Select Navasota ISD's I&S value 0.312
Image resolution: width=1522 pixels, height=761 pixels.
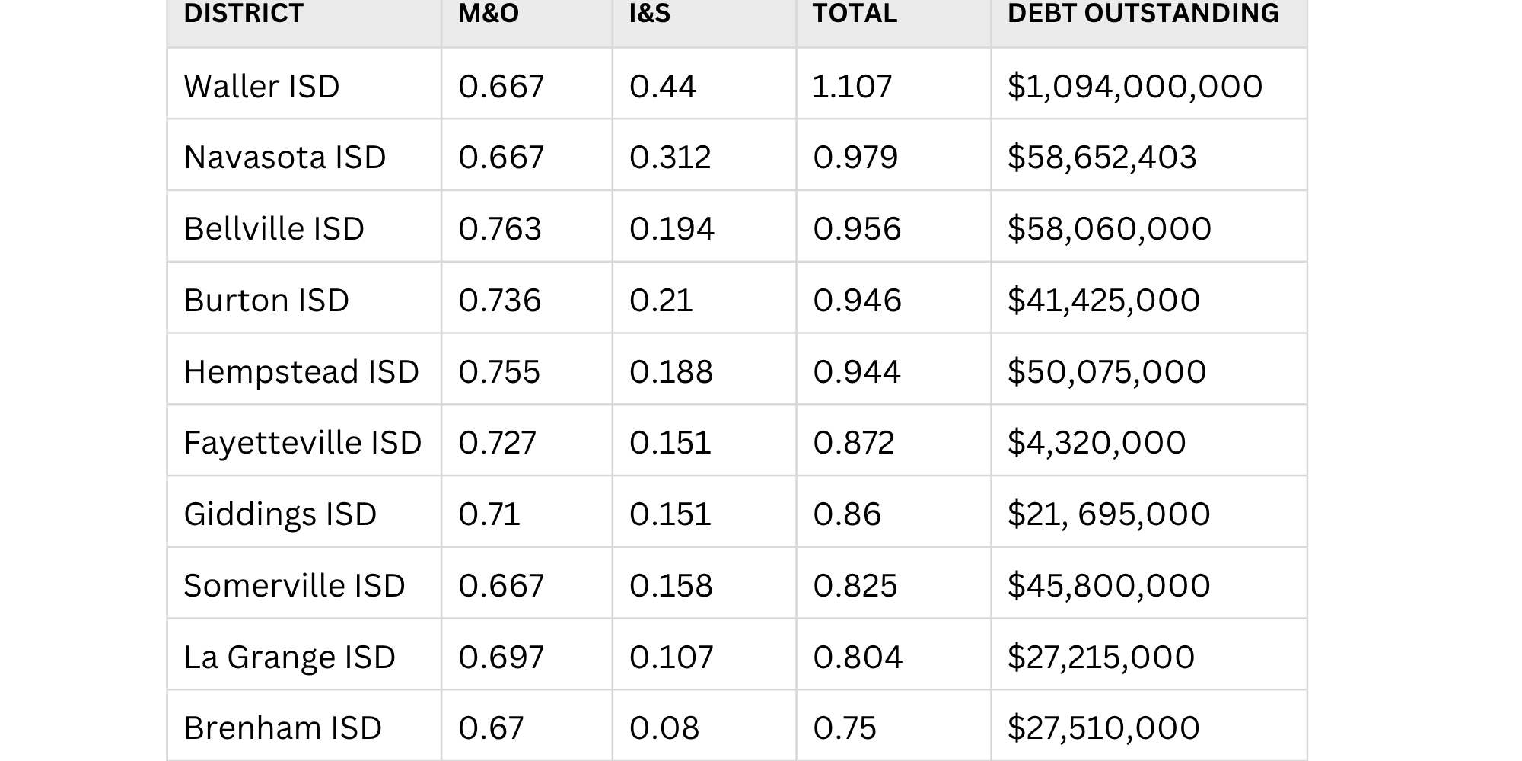pyautogui.click(x=670, y=158)
